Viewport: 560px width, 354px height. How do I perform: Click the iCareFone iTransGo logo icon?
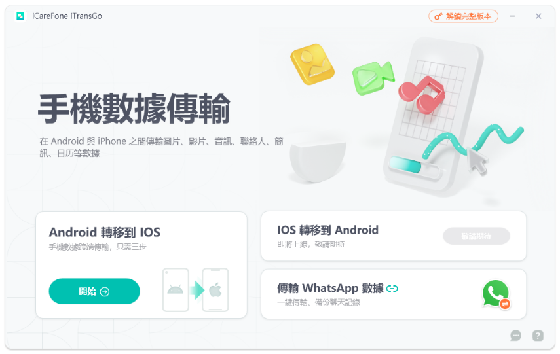coord(20,16)
